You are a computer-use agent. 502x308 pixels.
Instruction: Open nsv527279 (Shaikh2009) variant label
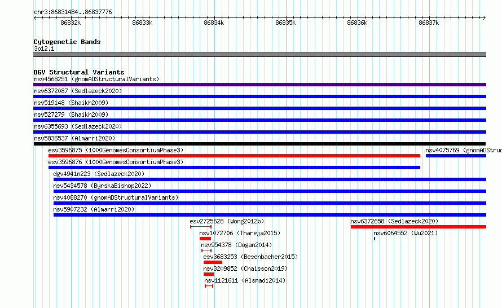71,115
